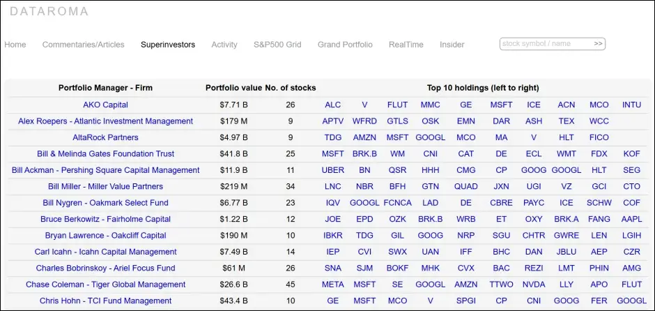Click WCC ticker in Alex Roepers row
655x311 pixels.
[599, 121]
